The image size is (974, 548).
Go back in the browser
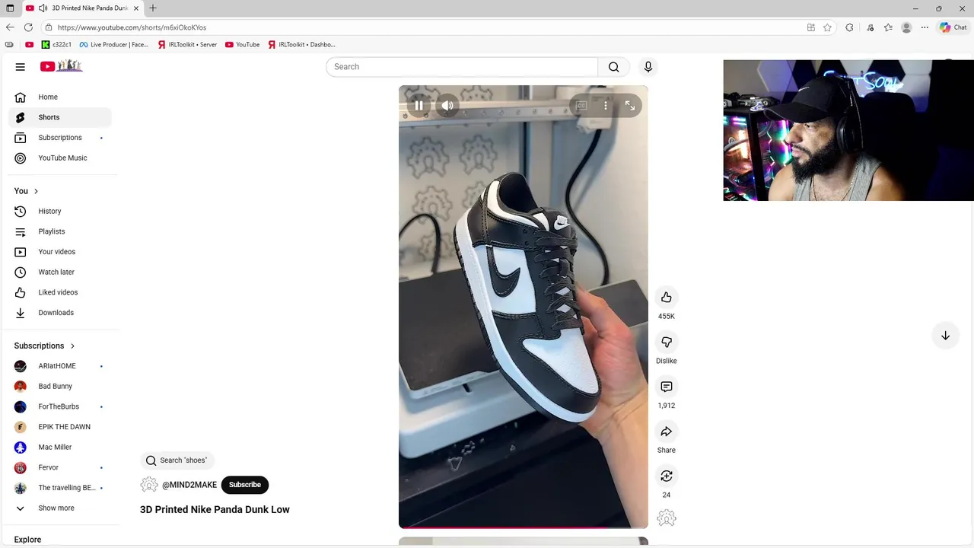[x=10, y=27]
